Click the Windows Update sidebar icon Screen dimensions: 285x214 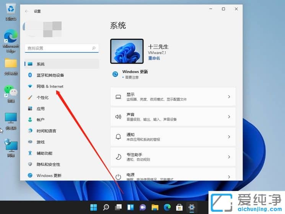click(x=30, y=175)
